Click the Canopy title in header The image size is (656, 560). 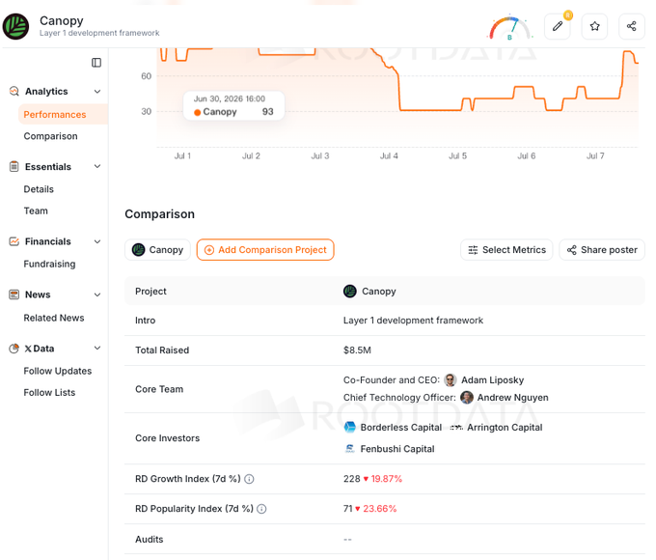62,20
